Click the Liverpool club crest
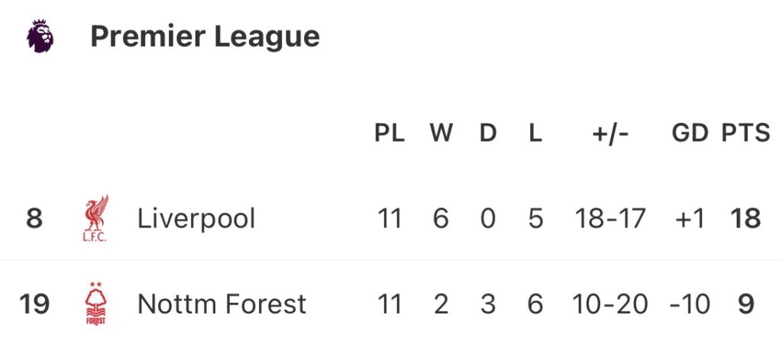The image size is (782, 357). click(x=96, y=219)
